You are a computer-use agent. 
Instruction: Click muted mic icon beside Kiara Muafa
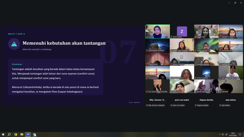[x=147, y=64]
